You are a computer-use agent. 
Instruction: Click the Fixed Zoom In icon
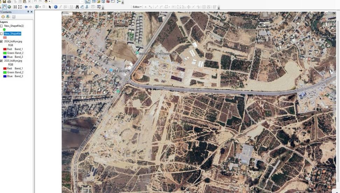(x=15, y=7)
